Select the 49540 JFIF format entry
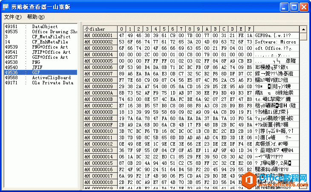Screen dimensions: 311x192 click(x=40, y=67)
